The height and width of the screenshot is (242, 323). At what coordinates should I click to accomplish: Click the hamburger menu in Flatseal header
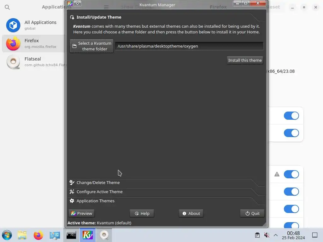tap(106, 7)
